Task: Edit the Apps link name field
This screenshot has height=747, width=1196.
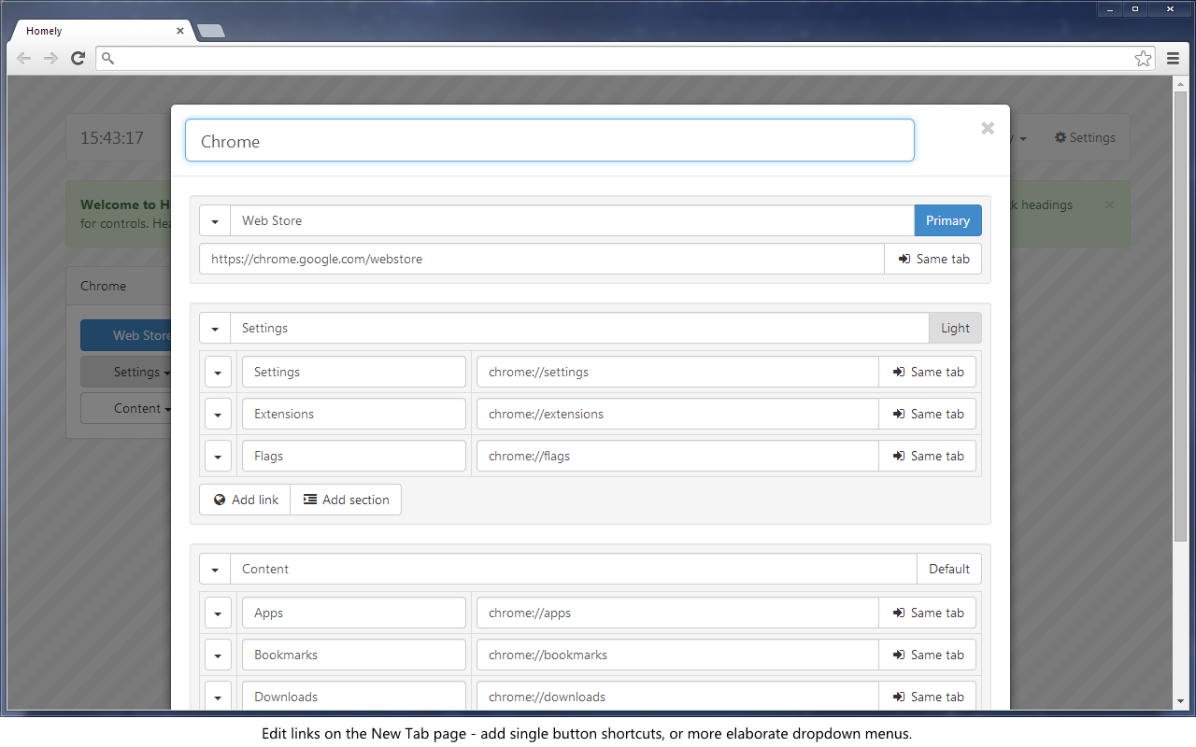Action: pyautogui.click(x=354, y=613)
